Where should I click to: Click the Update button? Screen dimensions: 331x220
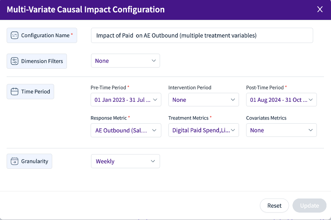coord(309,206)
